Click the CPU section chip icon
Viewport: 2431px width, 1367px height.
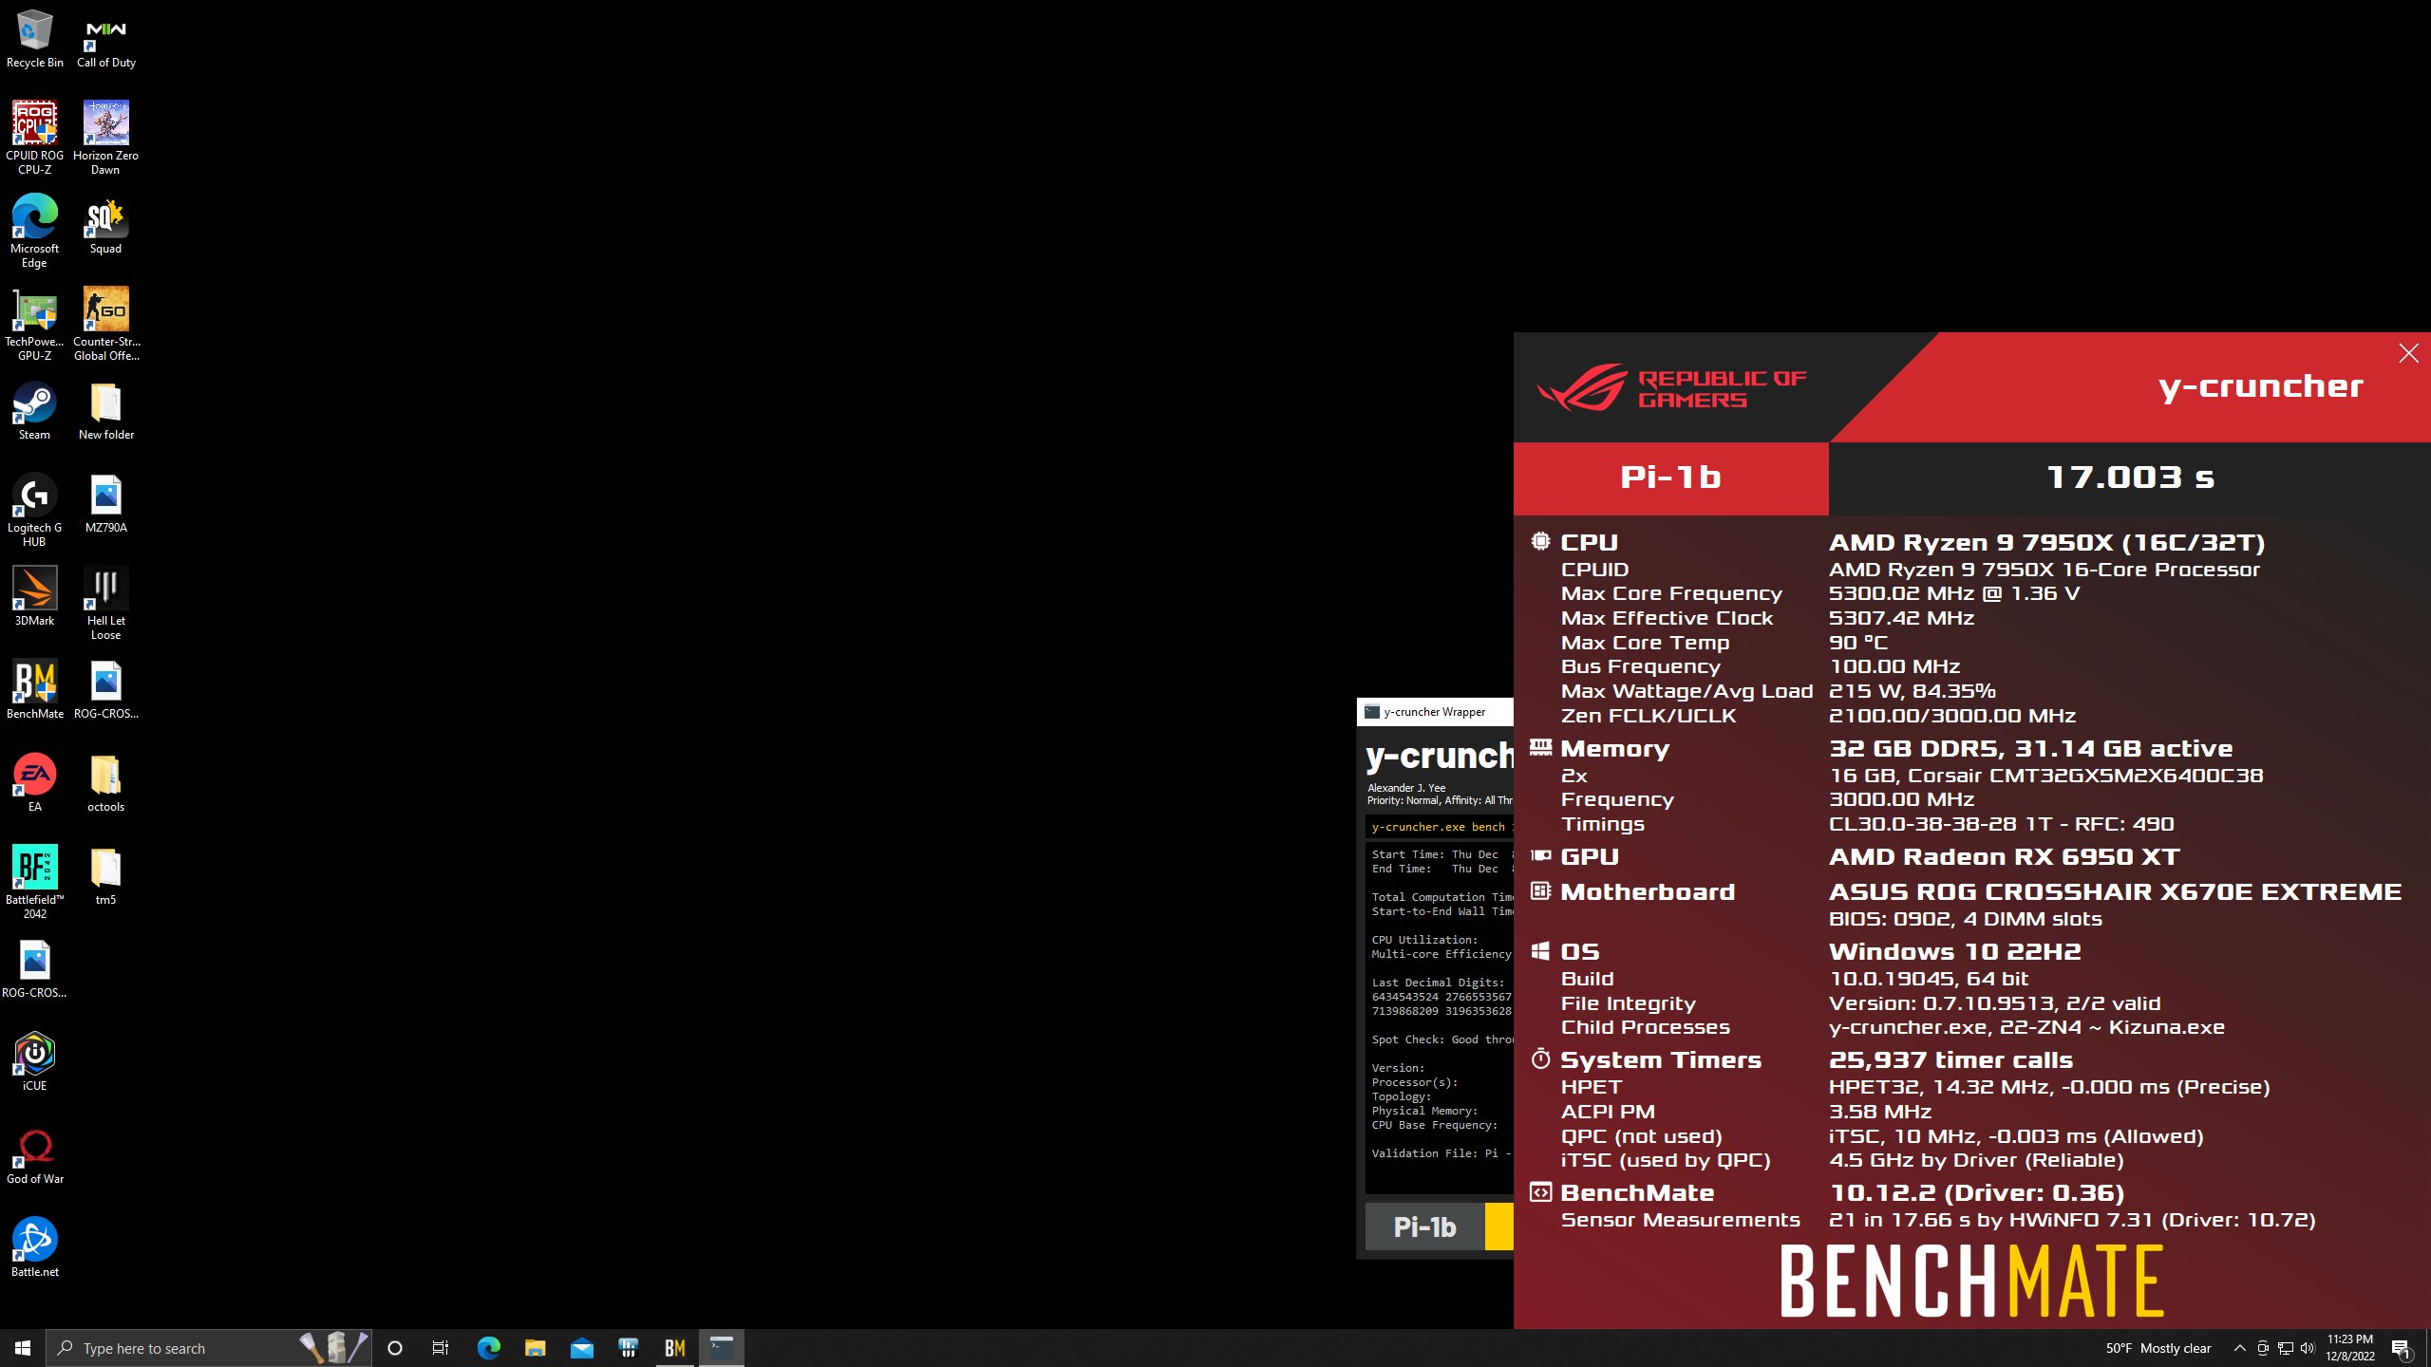[x=1540, y=541]
